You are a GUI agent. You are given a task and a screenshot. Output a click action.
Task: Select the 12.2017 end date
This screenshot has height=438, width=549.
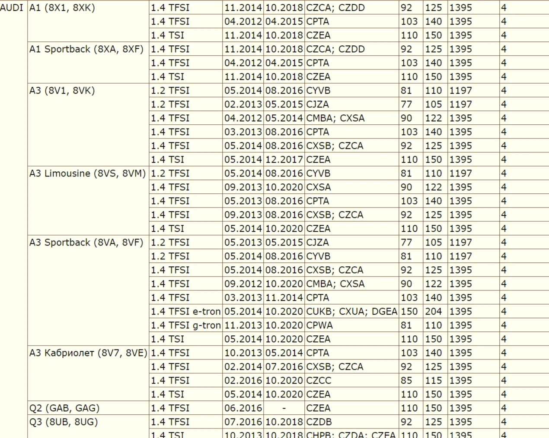(x=284, y=160)
